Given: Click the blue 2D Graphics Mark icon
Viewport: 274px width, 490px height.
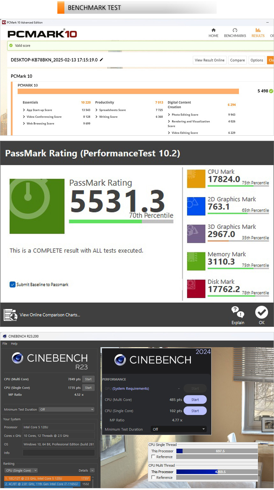Looking at the screenshot, I should coord(196,206).
